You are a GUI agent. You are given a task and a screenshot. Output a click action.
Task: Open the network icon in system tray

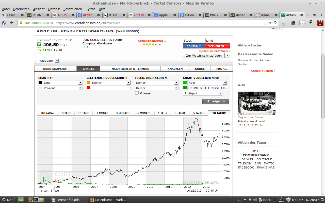(x=250, y=199)
